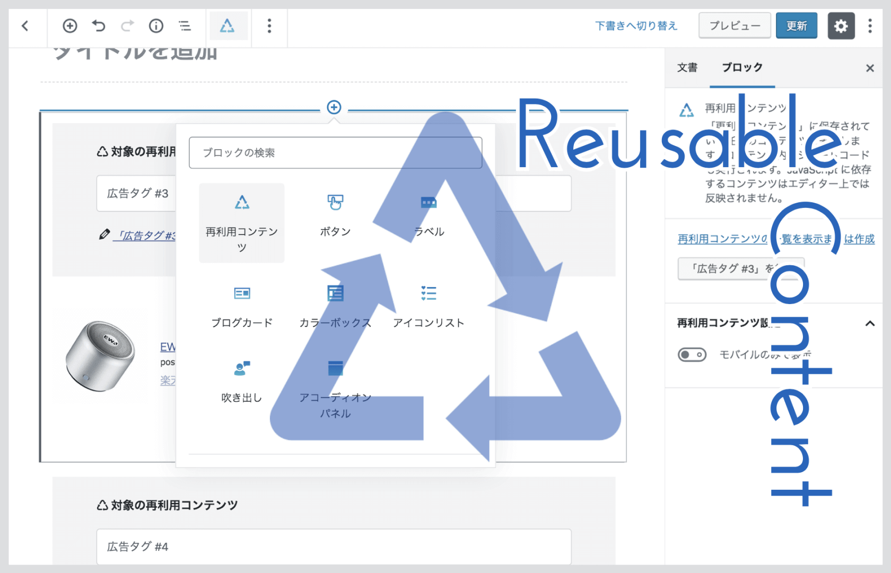Screen dimensions: 891x573
Task: Open the content structure info icon
Action: pyautogui.click(x=156, y=25)
